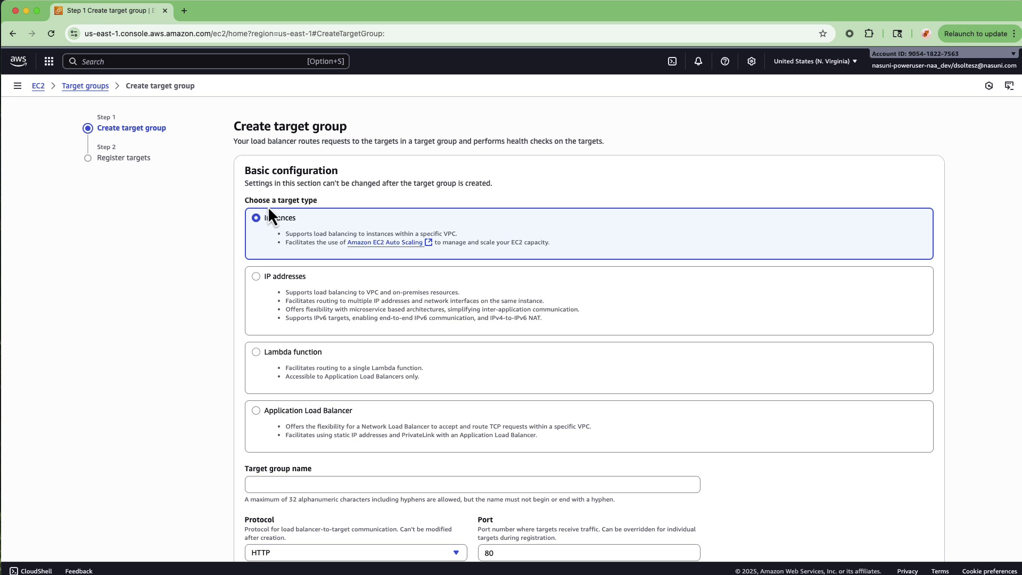Click inside the Target group name field
The width and height of the screenshot is (1022, 575).
click(472, 484)
